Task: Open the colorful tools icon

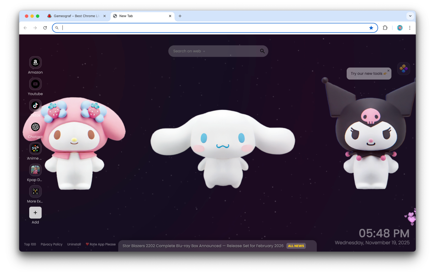Action: click(404, 69)
